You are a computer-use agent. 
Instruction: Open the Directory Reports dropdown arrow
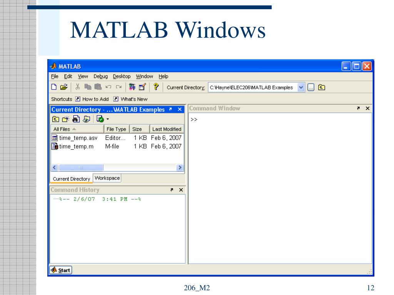point(108,119)
